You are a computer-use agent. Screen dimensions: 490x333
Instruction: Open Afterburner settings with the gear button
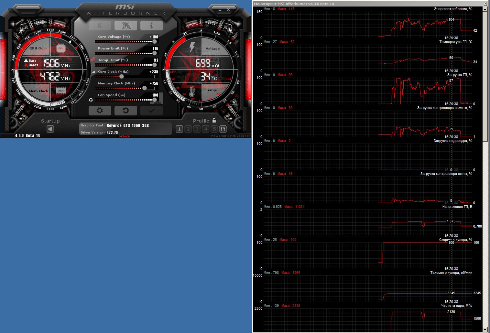[x=100, y=111]
